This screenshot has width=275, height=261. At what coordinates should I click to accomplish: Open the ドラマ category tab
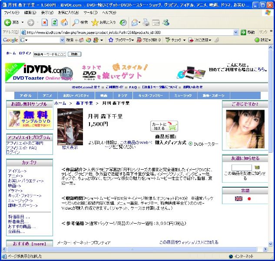(123, 95)
